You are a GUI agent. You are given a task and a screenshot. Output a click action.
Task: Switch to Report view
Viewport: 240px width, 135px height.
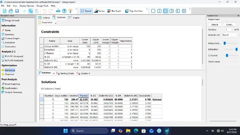coord(86,11)
